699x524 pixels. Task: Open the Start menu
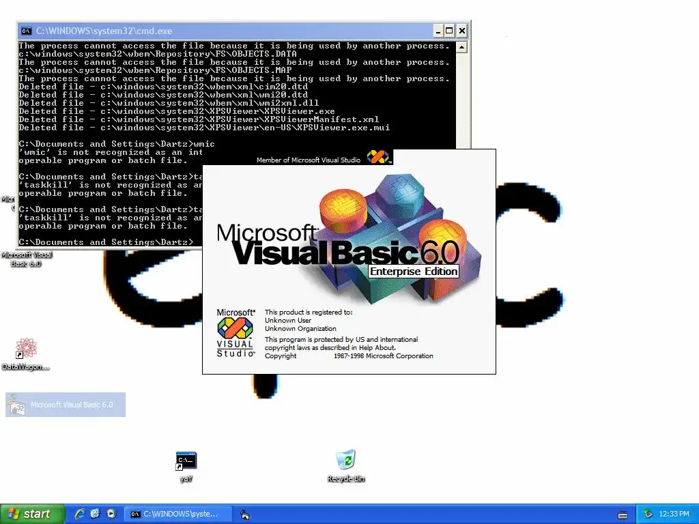(x=32, y=514)
